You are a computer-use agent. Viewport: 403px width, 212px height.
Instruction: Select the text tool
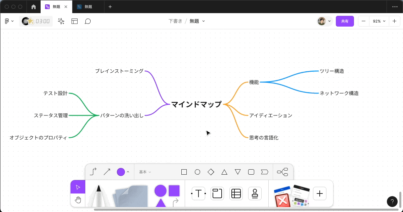tap(198, 193)
